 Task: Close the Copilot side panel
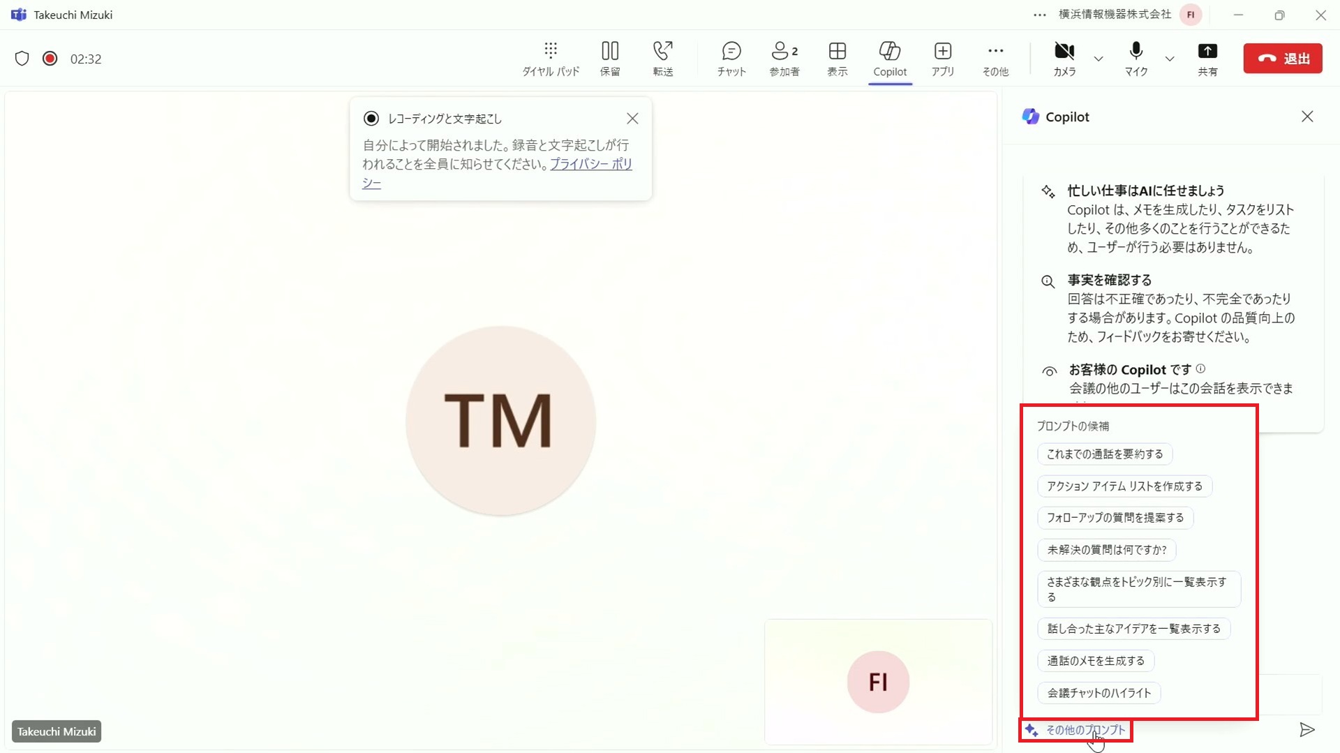1307,117
